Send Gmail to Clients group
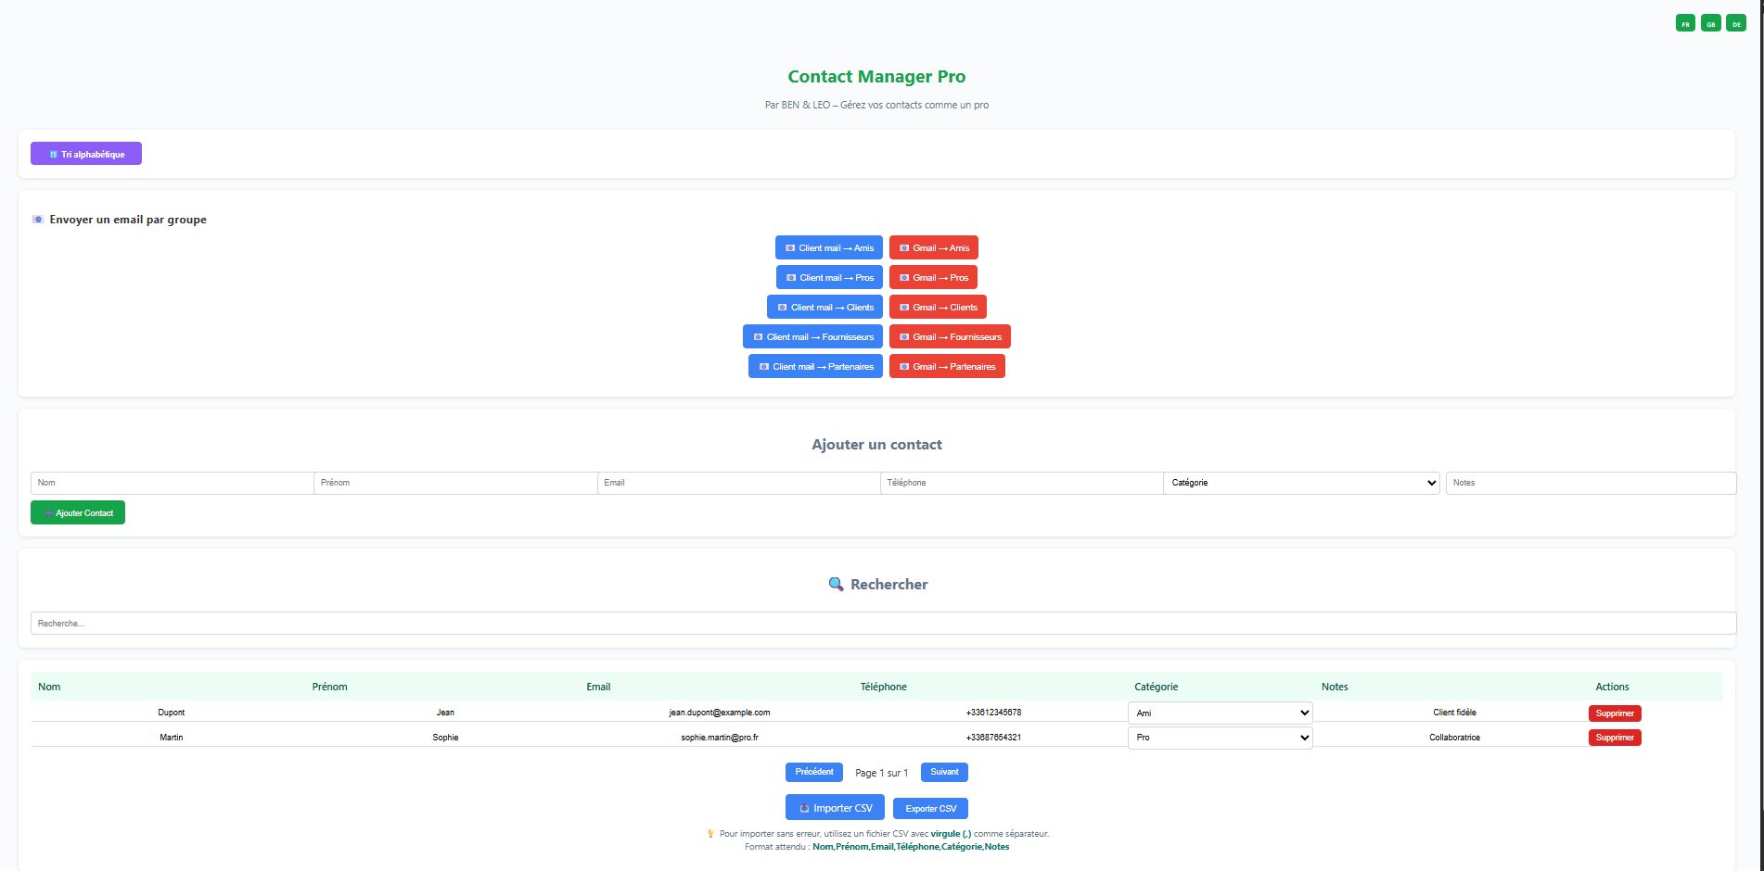Screen dimensions: 1764x871 pyautogui.click(x=938, y=307)
